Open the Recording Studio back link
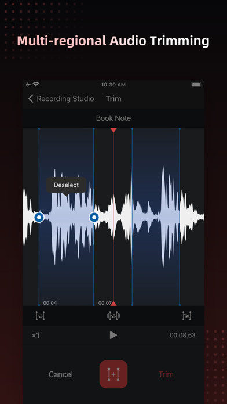The width and height of the screenshot is (227, 404). pos(65,99)
